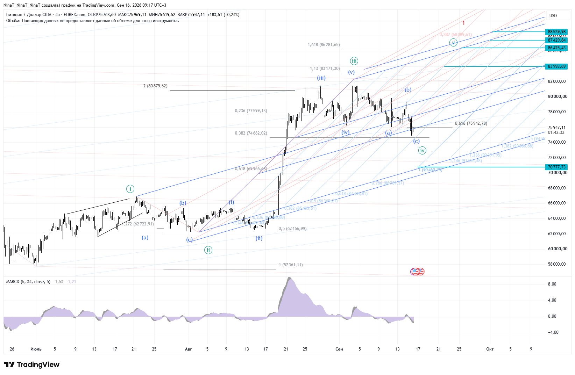Click the red wave 1 label
Screen dimensions: 575x375
[x=463, y=23]
